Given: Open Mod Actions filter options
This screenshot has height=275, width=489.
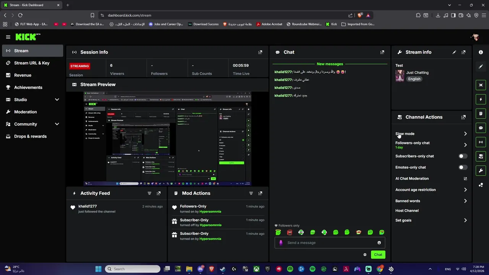Looking at the screenshot, I should [x=251, y=193].
